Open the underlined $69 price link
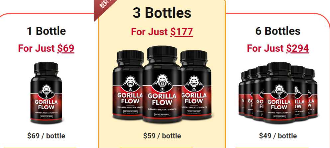This screenshot has width=330, height=148. [66, 48]
